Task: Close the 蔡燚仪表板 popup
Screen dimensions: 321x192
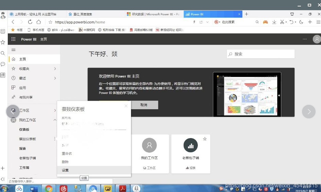Action: pos(126,105)
